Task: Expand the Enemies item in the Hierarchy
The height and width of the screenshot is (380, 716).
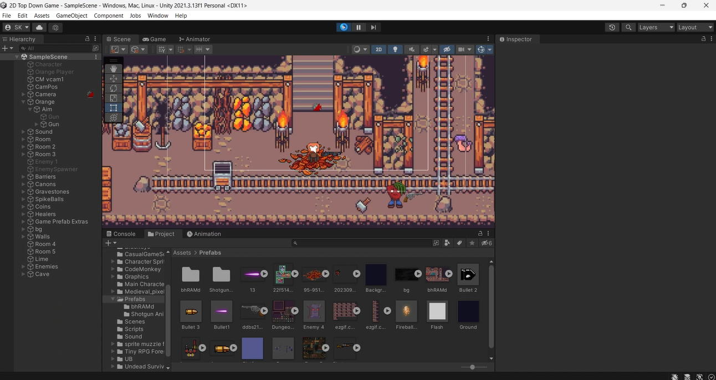Action: coord(23,266)
